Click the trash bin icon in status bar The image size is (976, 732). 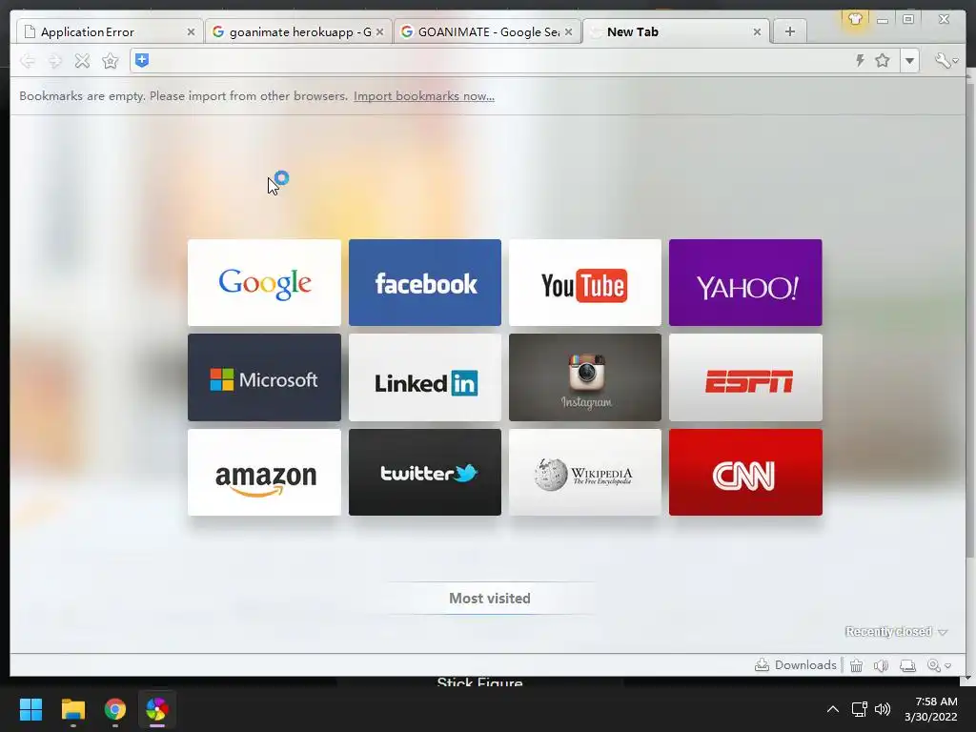tap(857, 665)
